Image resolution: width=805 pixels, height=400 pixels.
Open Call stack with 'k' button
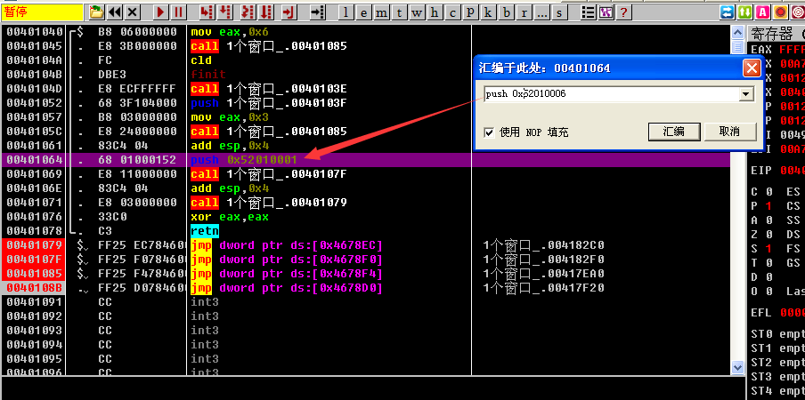pyautogui.click(x=488, y=12)
